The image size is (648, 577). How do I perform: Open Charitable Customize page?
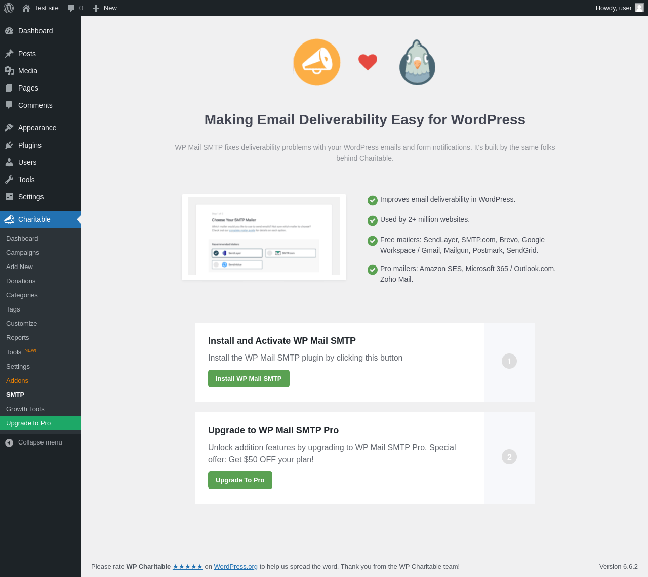[x=40, y=324]
